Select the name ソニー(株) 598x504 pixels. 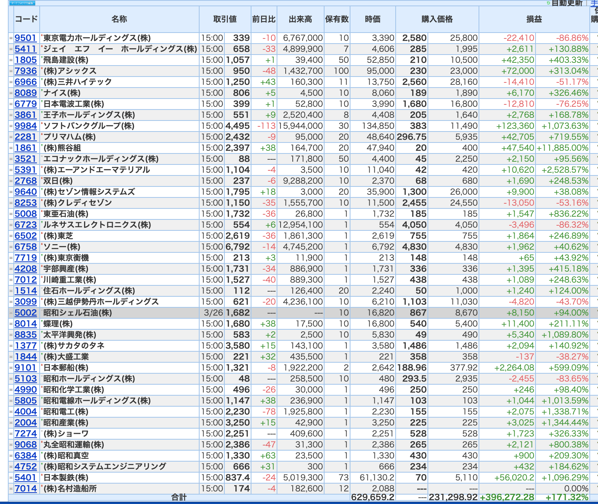coord(62,247)
